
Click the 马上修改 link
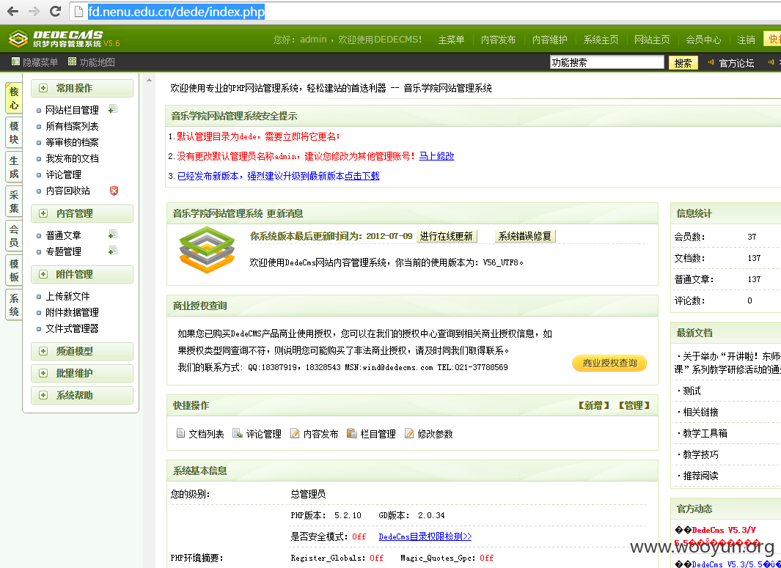point(436,156)
